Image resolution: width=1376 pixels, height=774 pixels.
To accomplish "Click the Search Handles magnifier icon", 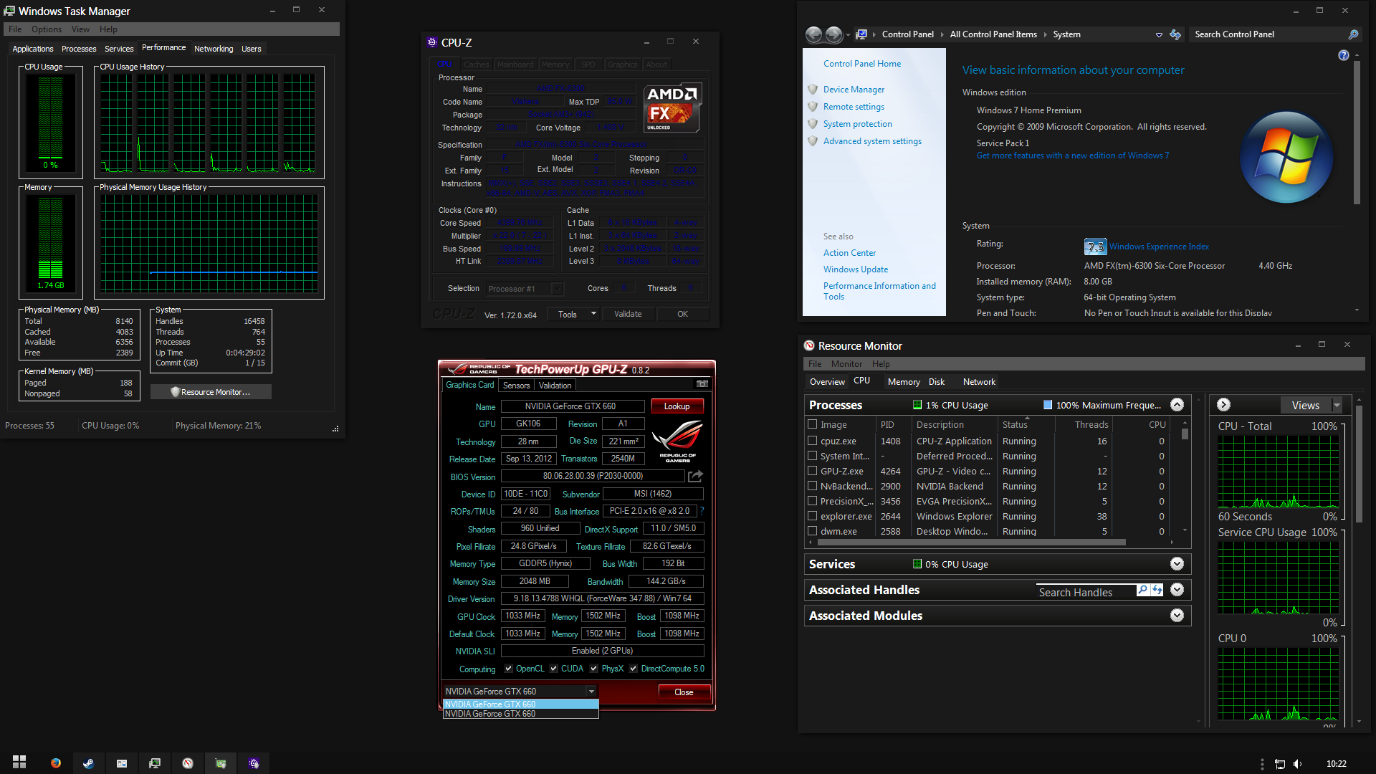I will coord(1142,590).
